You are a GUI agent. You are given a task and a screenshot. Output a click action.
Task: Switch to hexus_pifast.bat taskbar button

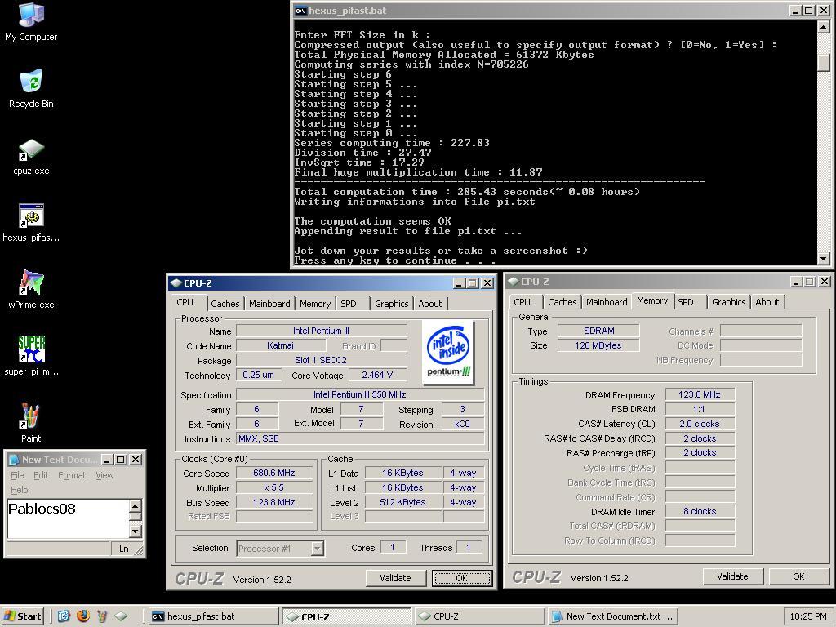coord(213,616)
